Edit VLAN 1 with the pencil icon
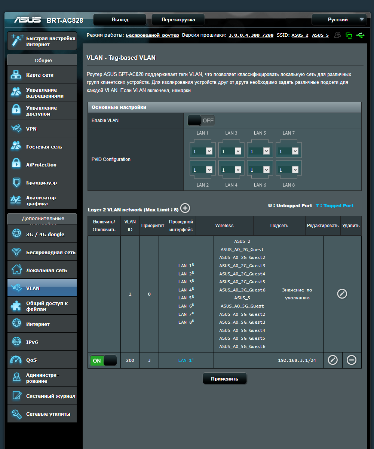This screenshot has height=449, width=374. pos(342,294)
